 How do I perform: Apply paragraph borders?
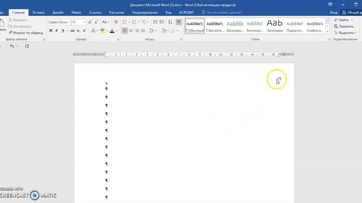pos(173,30)
